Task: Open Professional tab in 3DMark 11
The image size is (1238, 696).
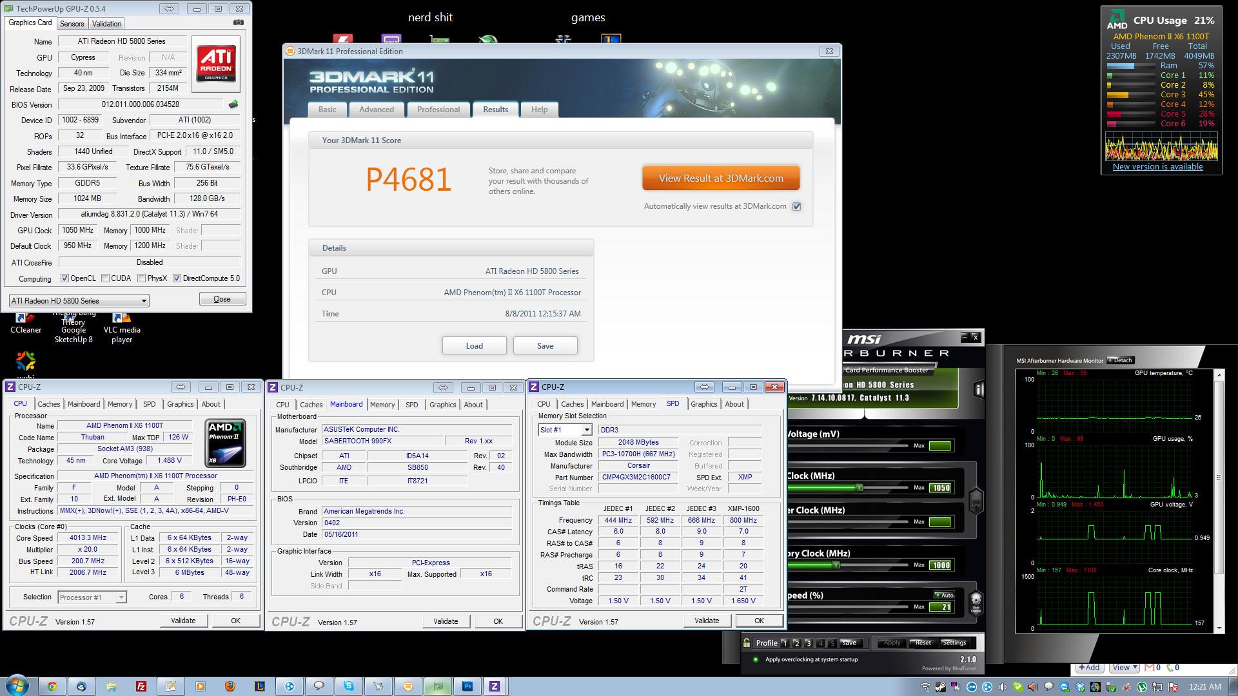Action: (x=438, y=110)
